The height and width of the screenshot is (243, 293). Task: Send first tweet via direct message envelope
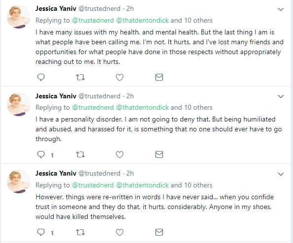tap(159, 77)
